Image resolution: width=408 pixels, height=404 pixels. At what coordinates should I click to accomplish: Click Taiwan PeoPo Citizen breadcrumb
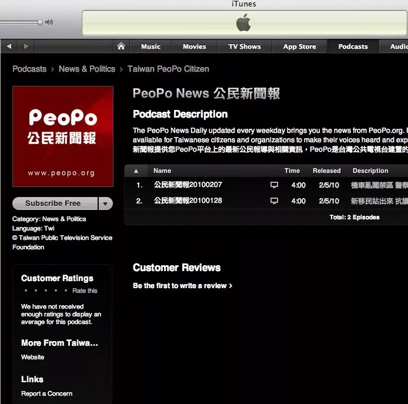168,69
